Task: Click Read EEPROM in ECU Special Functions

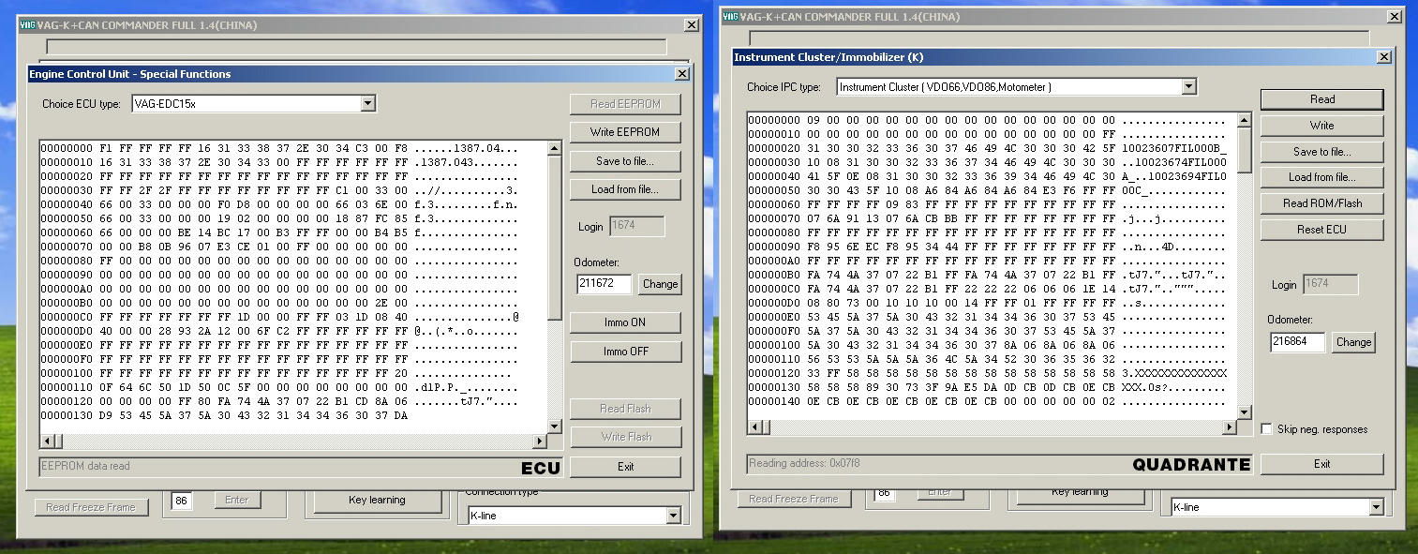Action: (625, 104)
